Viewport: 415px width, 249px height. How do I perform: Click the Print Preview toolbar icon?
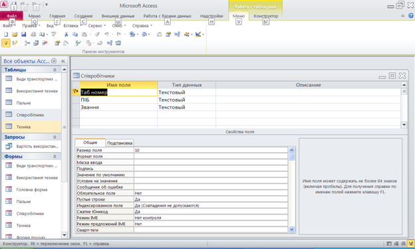coord(42,35)
